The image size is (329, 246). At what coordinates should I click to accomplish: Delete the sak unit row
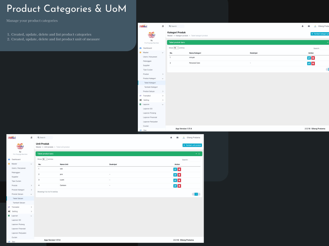179,169
